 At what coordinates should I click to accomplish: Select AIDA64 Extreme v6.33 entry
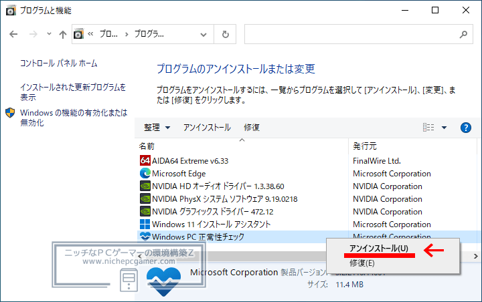click(x=190, y=161)
